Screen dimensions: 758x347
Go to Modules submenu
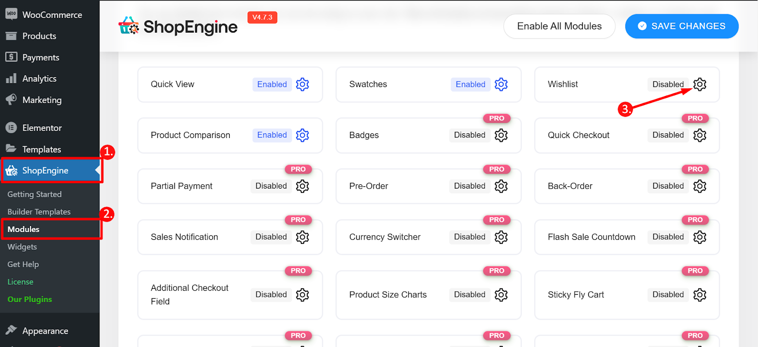tap(24, 229)
